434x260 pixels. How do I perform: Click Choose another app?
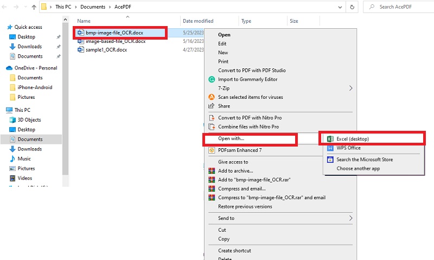point(358,168)
